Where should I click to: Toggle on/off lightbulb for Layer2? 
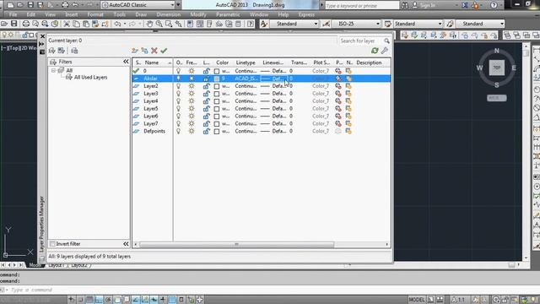coord(178,86)
